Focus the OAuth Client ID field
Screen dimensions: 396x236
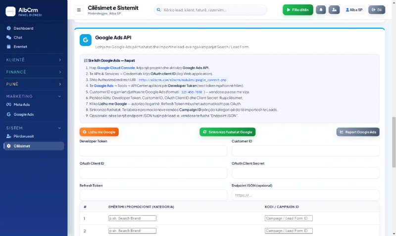(153, 173)
